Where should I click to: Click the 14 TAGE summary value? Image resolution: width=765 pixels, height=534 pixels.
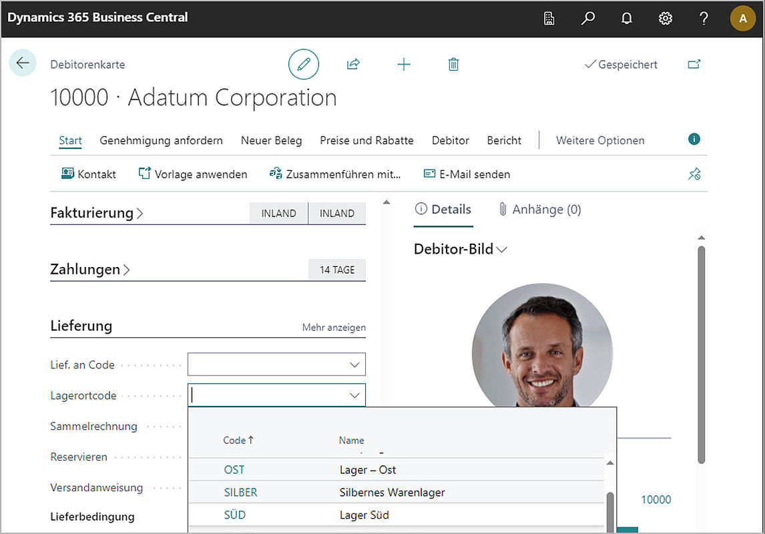tap(337, 270)
